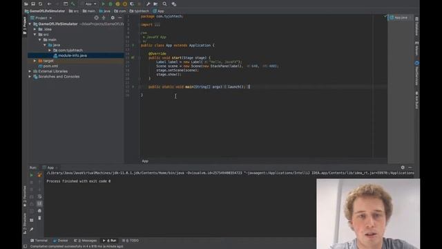Click the Rerun green arrow in Run panel

pos(32,175)
